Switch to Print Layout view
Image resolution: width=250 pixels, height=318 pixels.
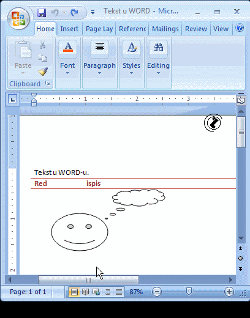pos(74,292)
